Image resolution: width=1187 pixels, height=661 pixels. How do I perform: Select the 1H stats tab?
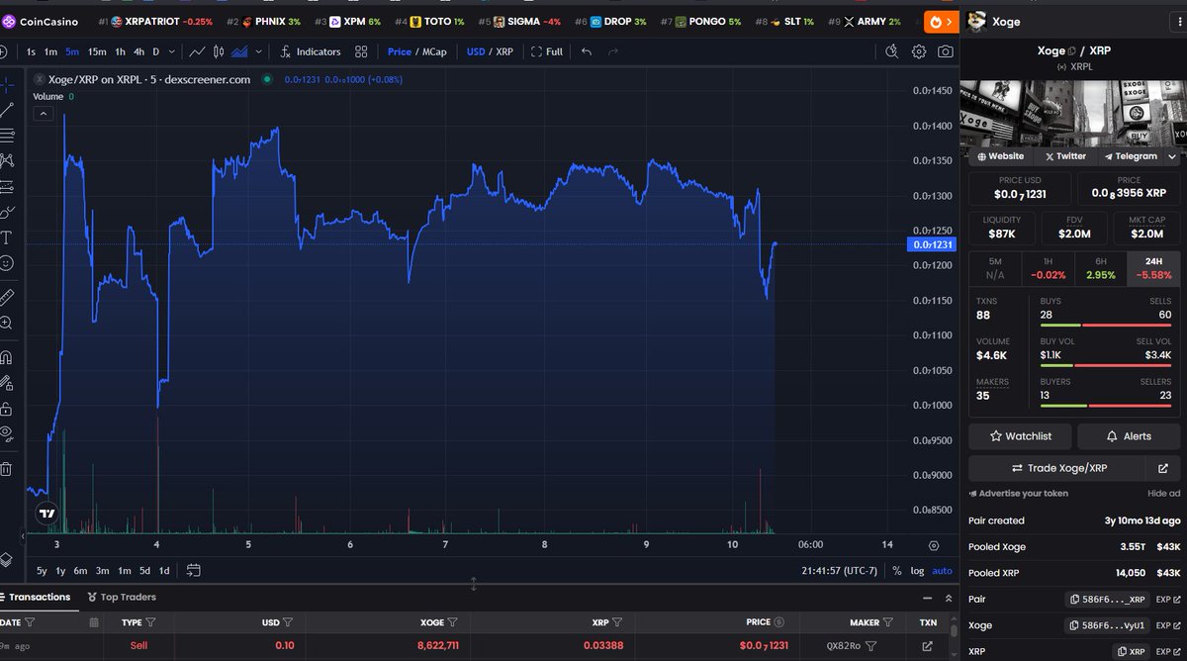[x=1048, y=269]
